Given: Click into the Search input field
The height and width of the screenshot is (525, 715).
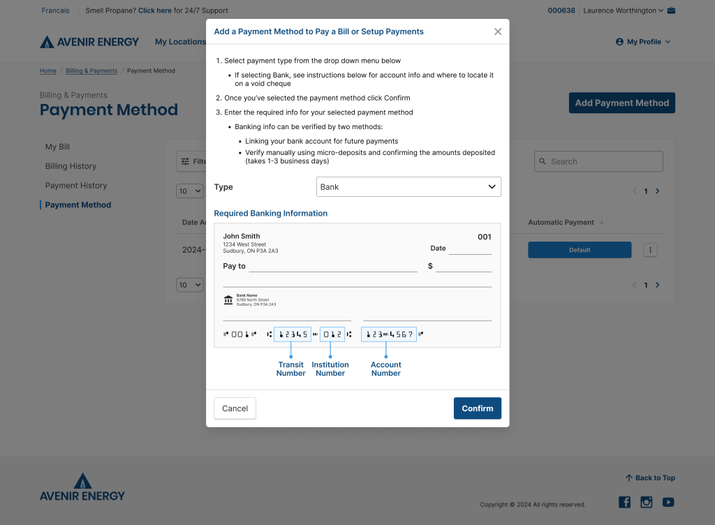Looking at the screenshot, I should (600, 161).
